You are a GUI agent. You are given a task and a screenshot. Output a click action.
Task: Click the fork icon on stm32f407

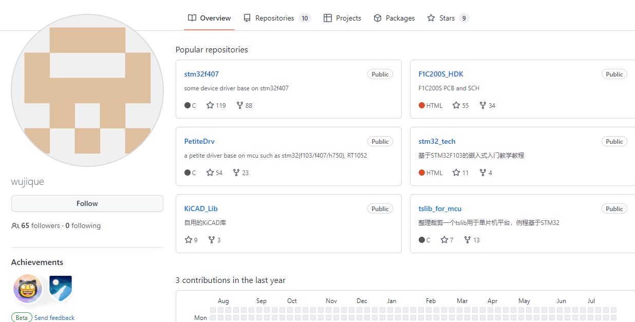coord(240,105)
